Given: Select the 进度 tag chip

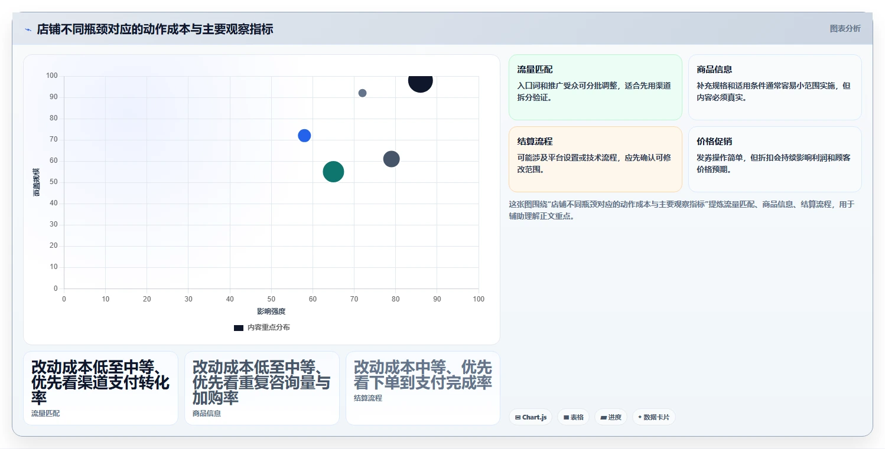Looking at the screenshot, I should [611, 417].
